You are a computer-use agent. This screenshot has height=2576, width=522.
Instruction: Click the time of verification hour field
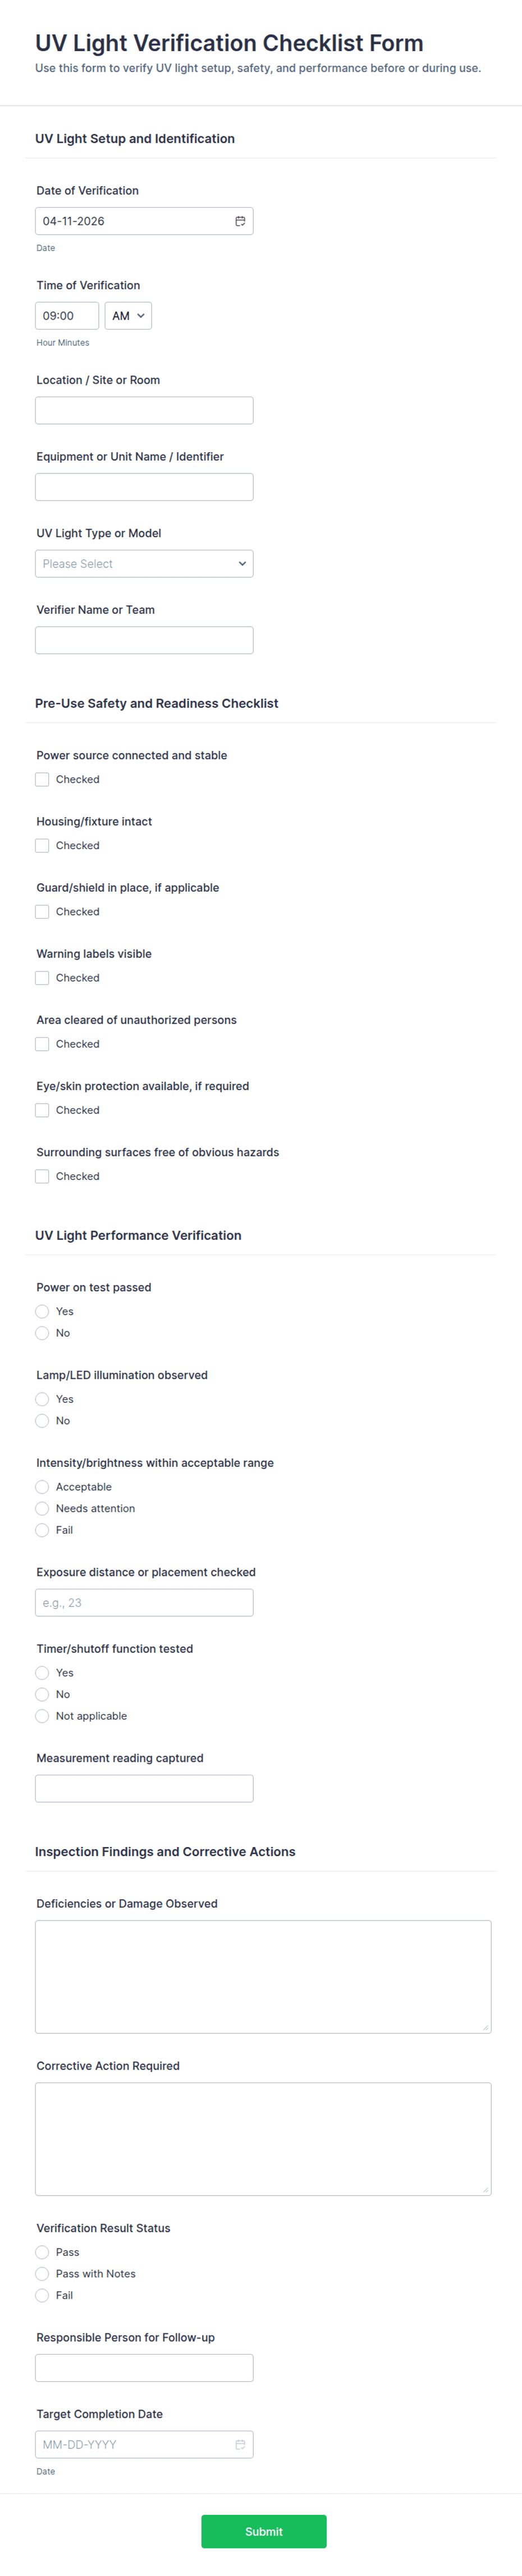(x=67, y=316)
